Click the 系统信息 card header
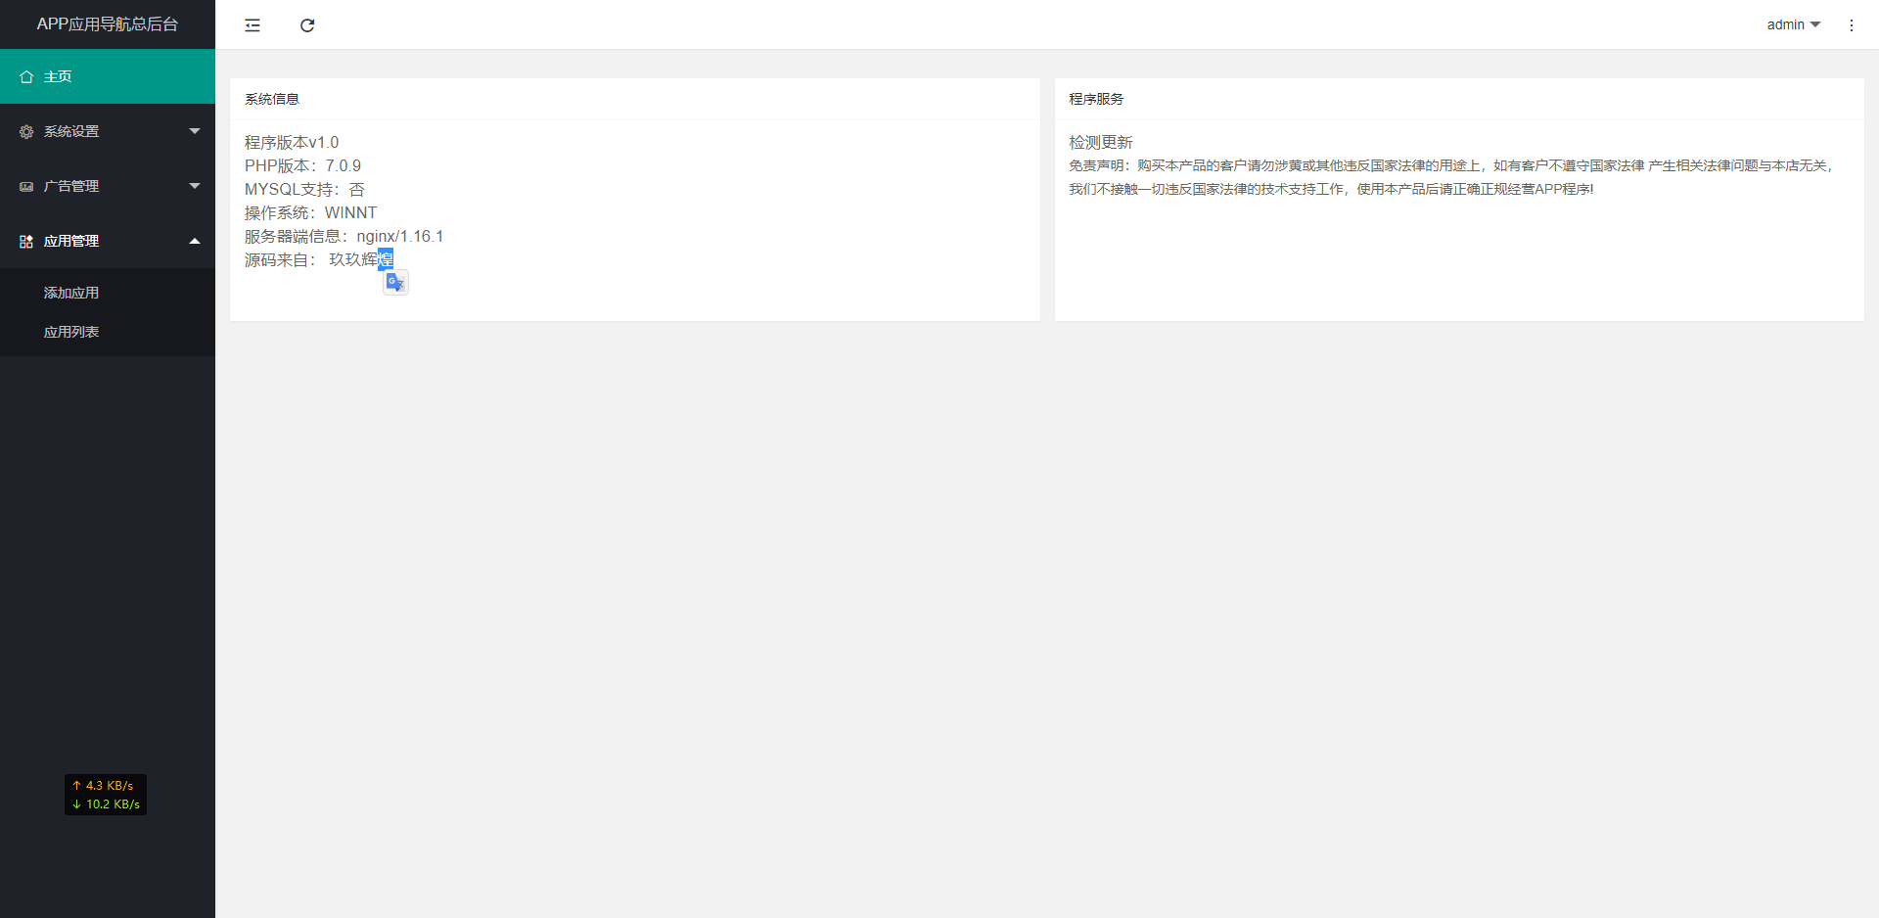Screen dimensions: 1879x918 (x=634, y=99)
